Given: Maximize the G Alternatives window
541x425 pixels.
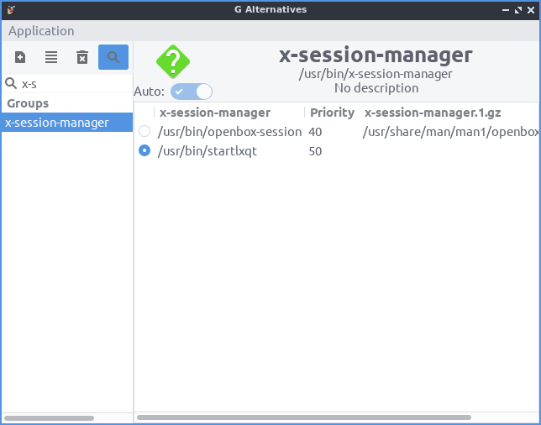Looking at the screenshot, I should pos(517,9).
